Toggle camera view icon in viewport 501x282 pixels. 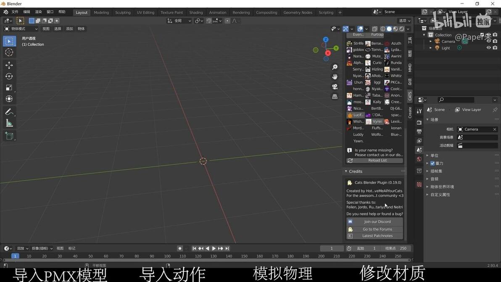tap(335, 87)
